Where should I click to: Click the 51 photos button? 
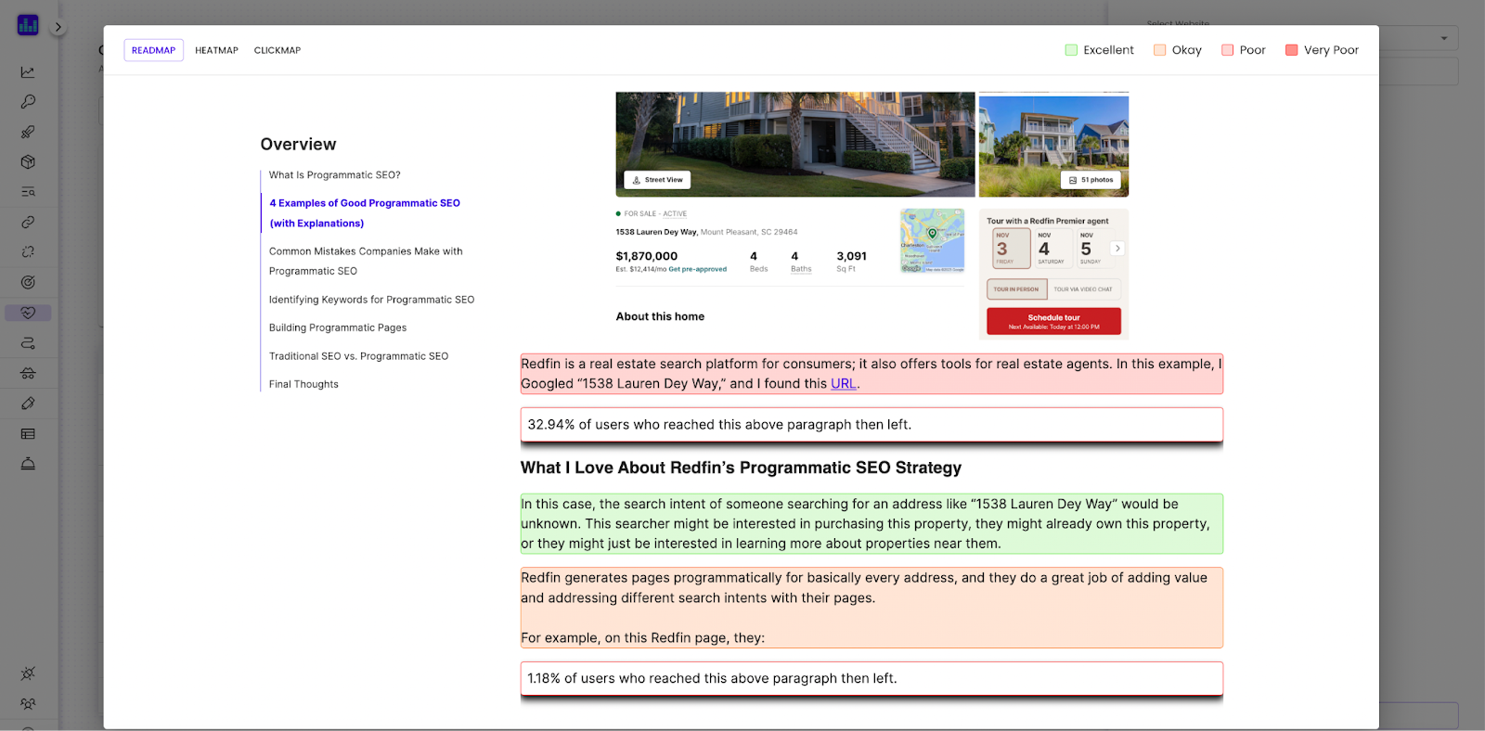1091,180
